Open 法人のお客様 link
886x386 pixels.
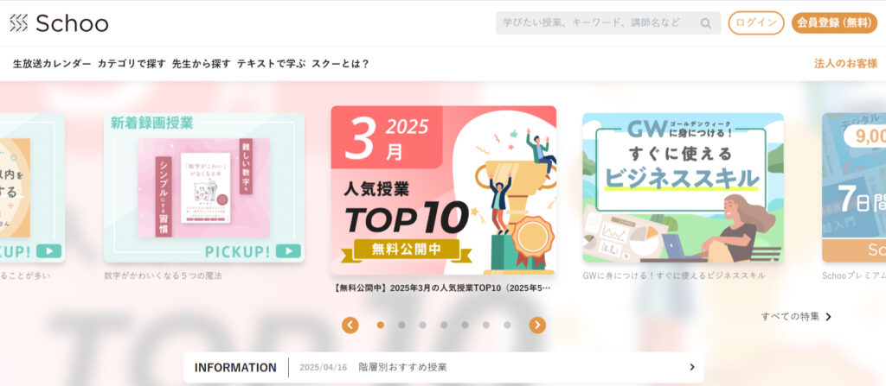pyautogui.click(x=845, y=64)
